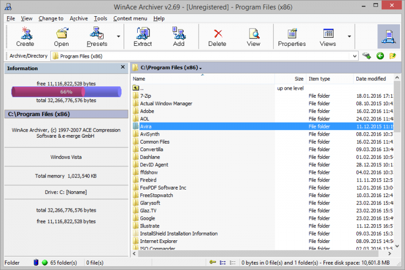Viewport: 405px width, 270px height.
Task: Open the Tools menu
Action: coord(100,18)
